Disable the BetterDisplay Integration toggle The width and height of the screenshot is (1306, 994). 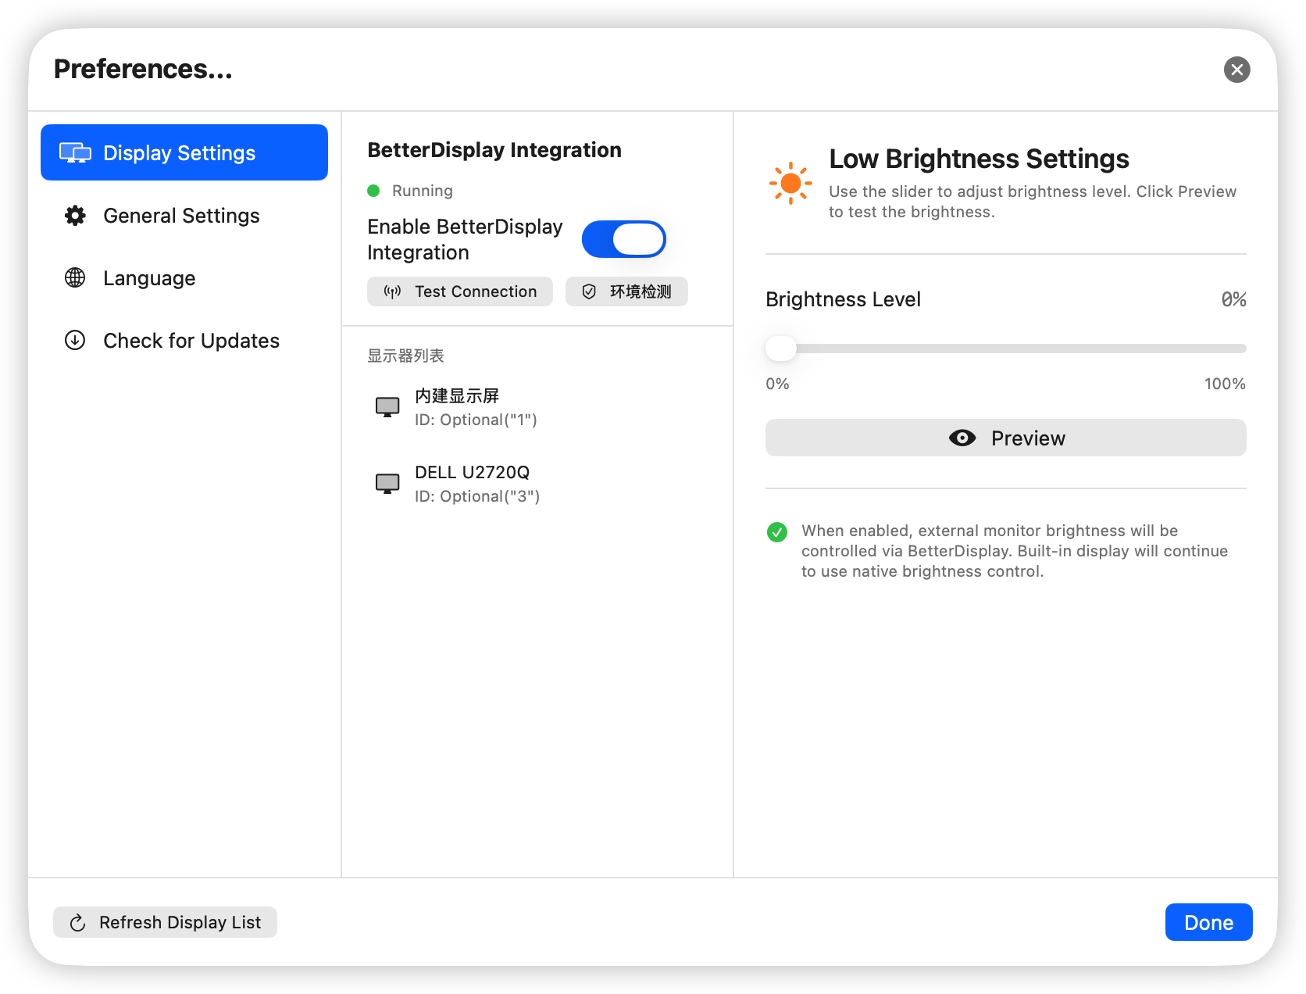(x=623, y=239)
